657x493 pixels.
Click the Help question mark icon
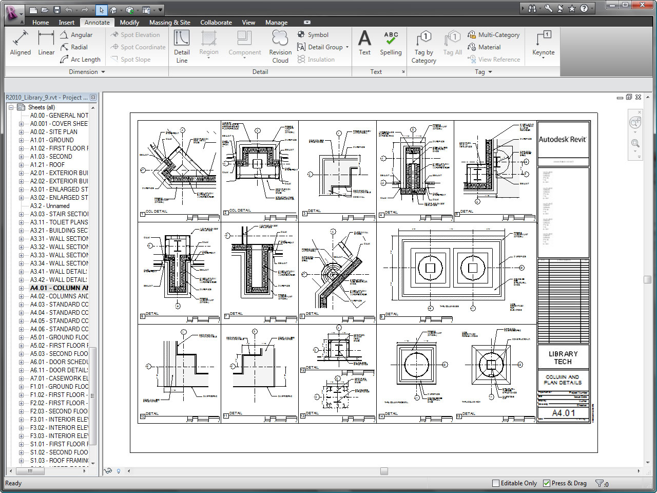pyautogui.click(x=584, y=8)
